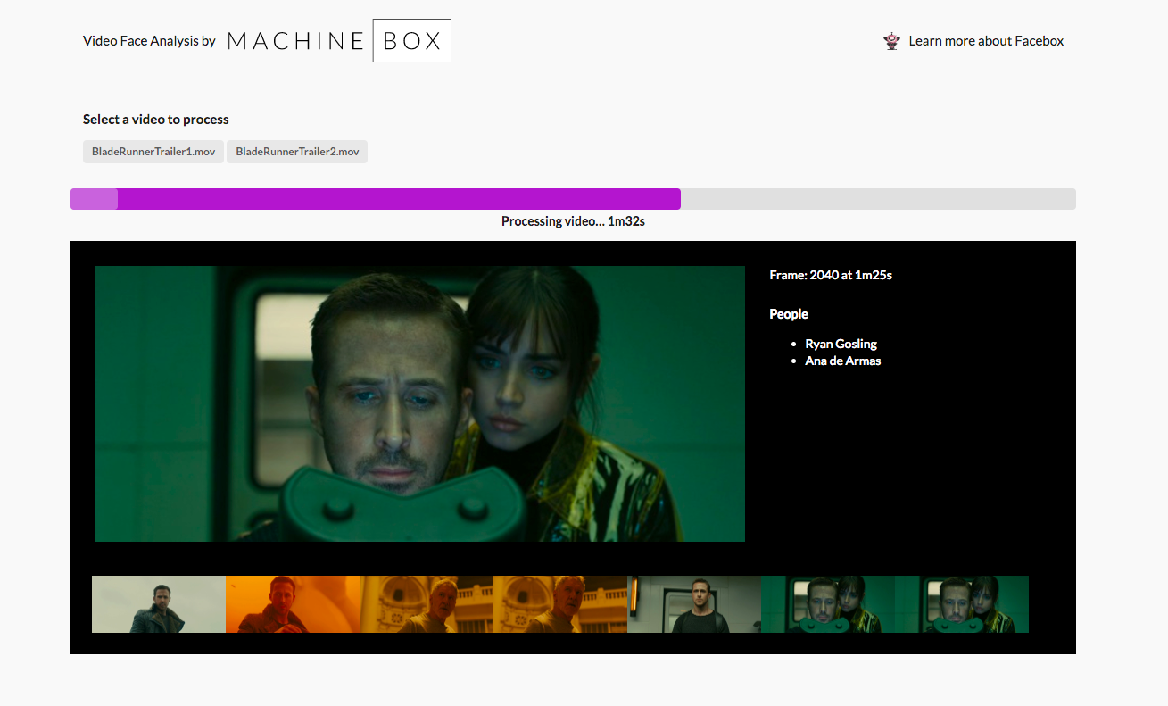Screen dimensions: 1168x706
Task: Open the grey-sky man in coat thumbnail
Action: [x=159, y=604]
